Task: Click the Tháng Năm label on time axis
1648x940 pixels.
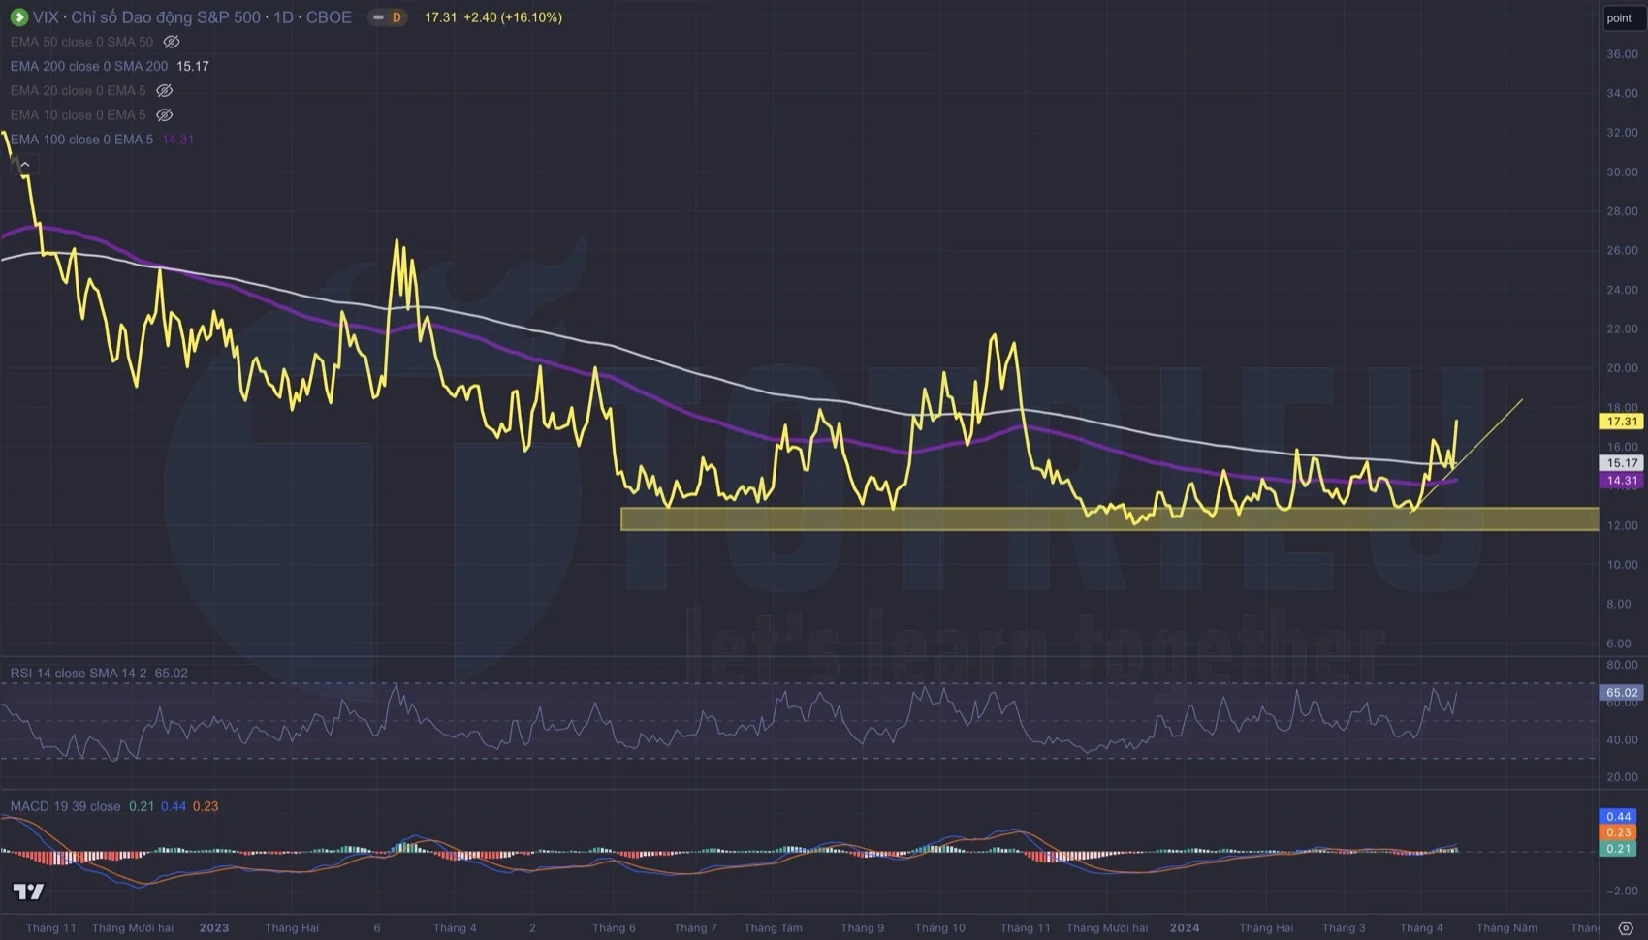Action: pyautogui.click(x=1506, y=928)
